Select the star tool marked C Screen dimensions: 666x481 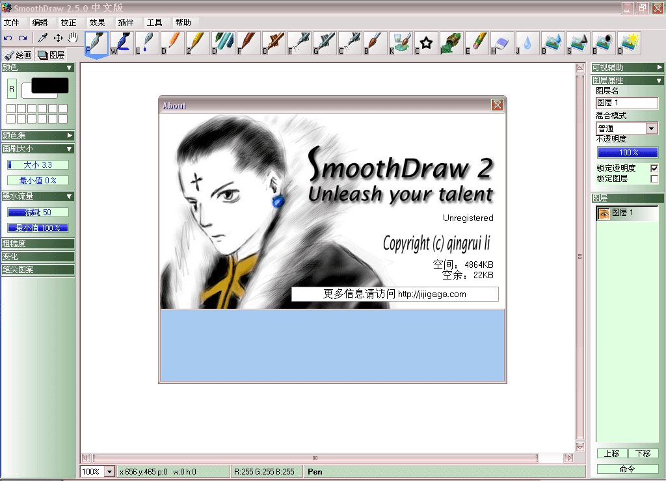(x=426, y=44)
